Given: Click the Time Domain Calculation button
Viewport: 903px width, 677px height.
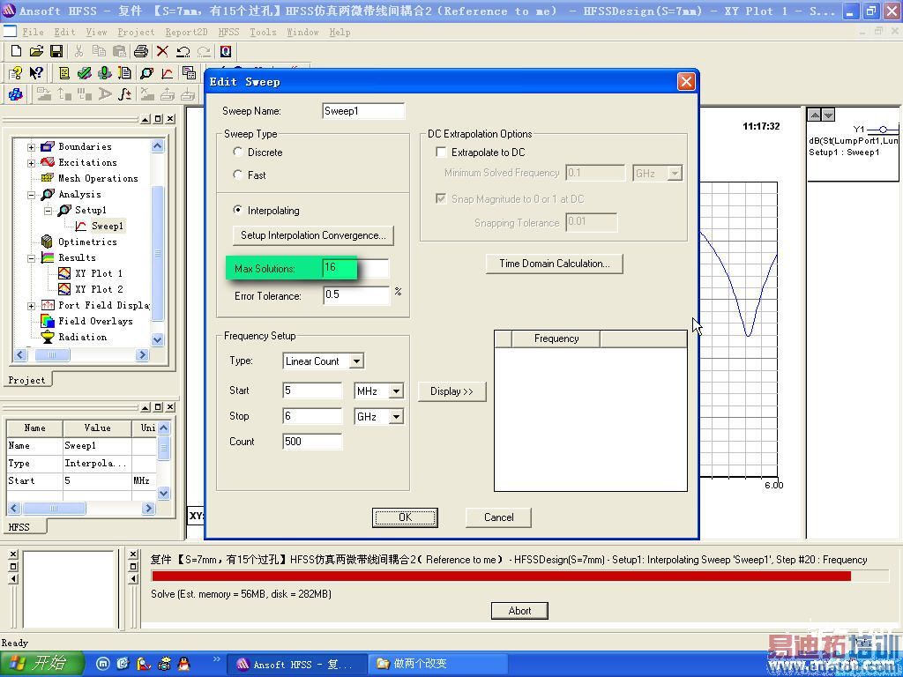Looking at the screenshot, I should 555,263.
